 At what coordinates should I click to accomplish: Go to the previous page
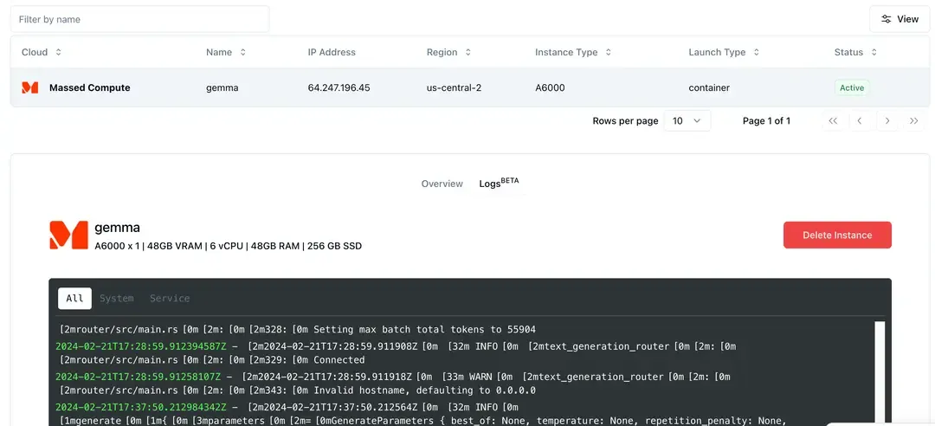pyautogui.click(x=860, y=121)
